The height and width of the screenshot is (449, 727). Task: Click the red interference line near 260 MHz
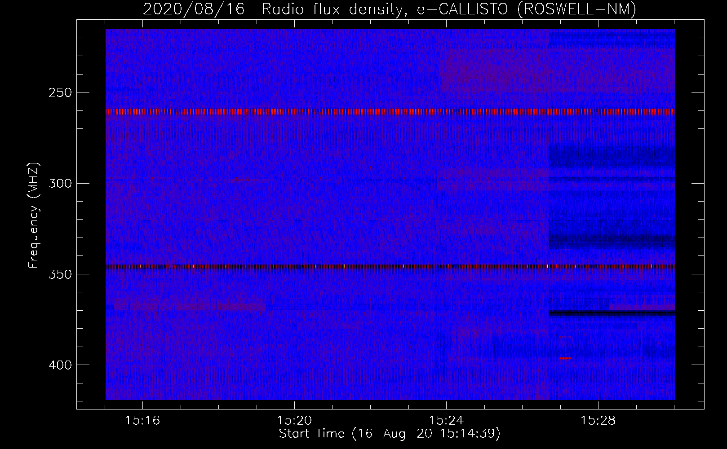(390, 112)
